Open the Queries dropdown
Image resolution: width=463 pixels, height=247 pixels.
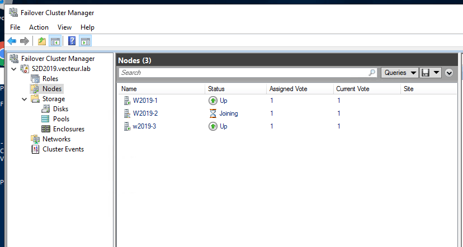click(x=400, y=73)
